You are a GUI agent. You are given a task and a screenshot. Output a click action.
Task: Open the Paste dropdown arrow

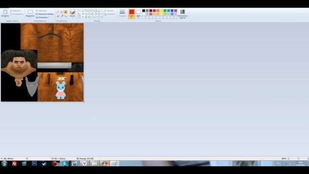(x=5, y=17)
